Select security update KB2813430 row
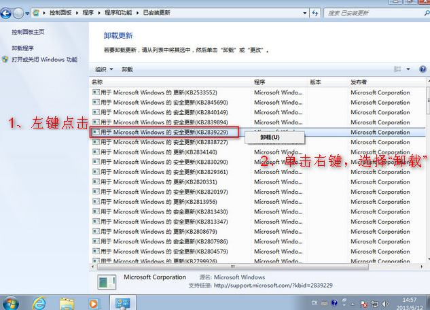Image resolution: width=430 pixels, height=310 pixels. 257,211
